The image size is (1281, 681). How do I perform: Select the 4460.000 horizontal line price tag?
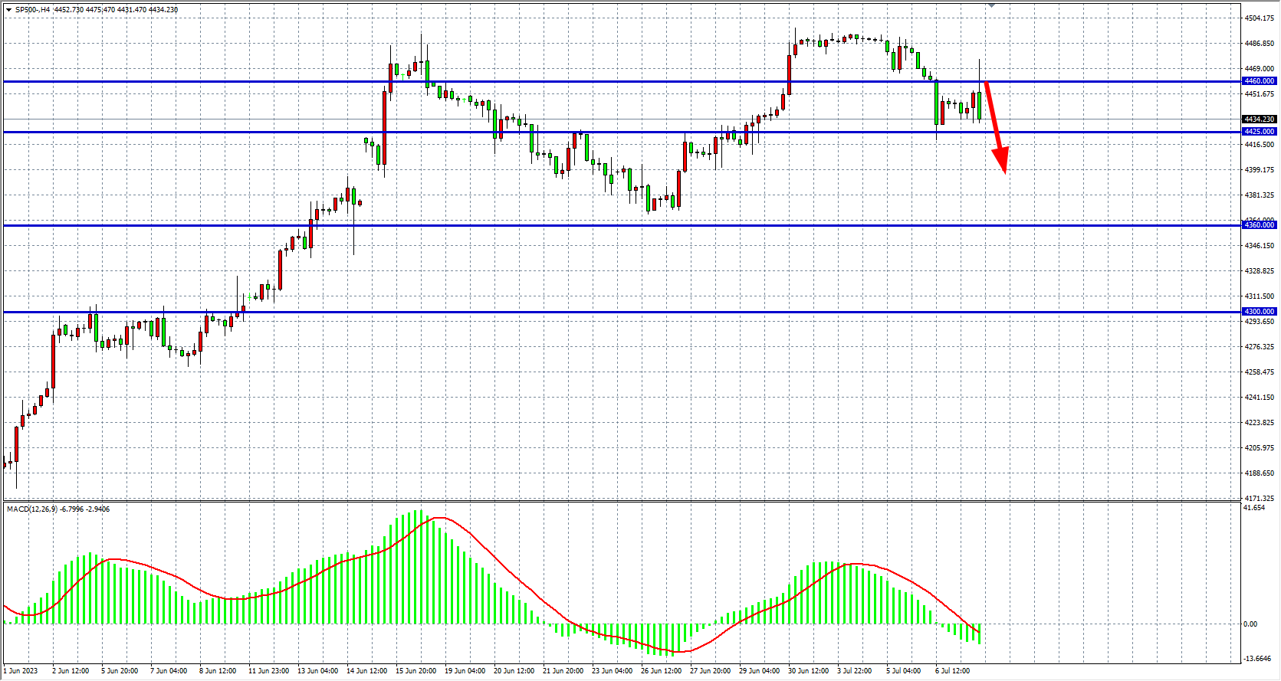(1259, 81)
